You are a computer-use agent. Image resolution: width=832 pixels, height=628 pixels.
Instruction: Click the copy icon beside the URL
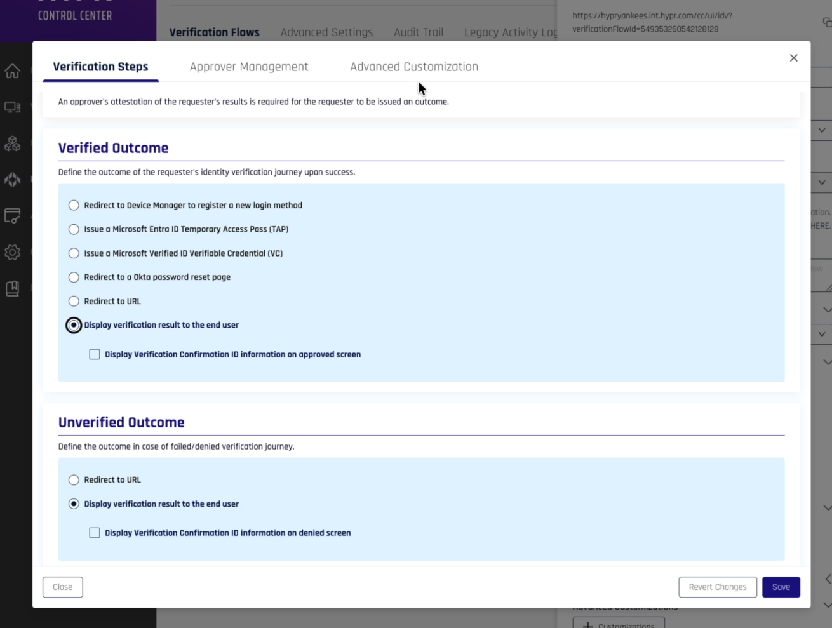coord(827,22)
